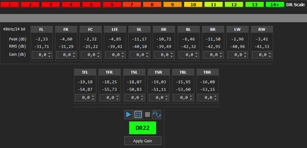Click the TFL peak value -19,18
The image size is (307, 148).
pyautogui.click(x=85, y=82)
